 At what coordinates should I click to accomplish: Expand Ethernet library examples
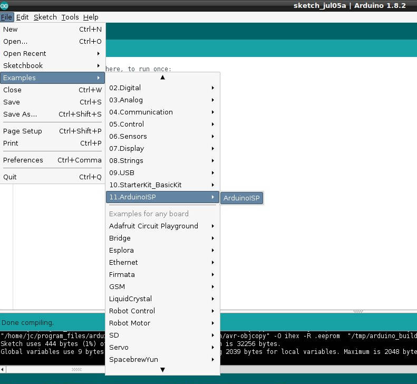(162, 263)
